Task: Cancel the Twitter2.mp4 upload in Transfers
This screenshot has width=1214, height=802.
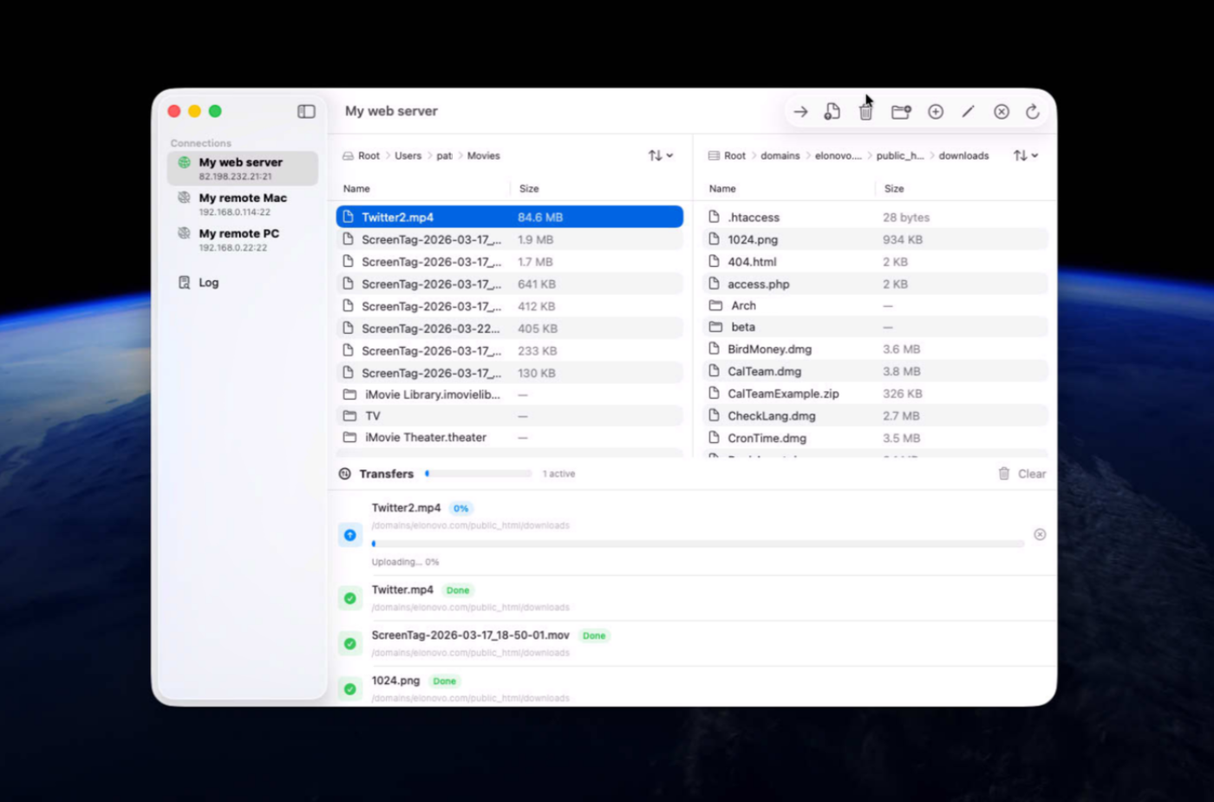Action: pos(1040,534)
